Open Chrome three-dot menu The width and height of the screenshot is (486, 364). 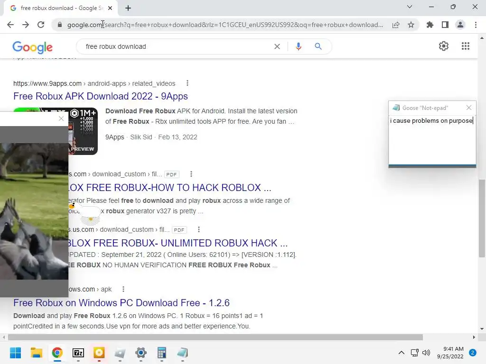click(476, 25)
